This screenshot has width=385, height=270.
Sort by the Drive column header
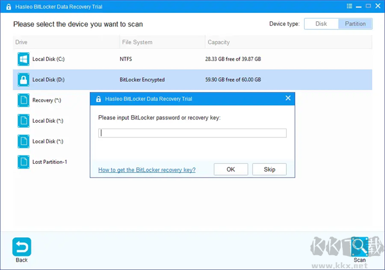click(66, 42)
